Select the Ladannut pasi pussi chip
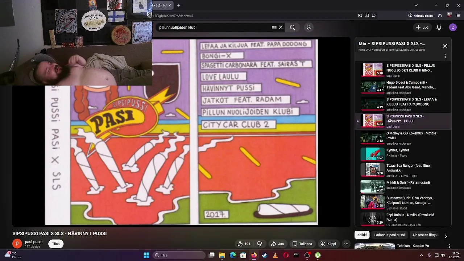The height and width of the screenshot is (261, 464). click(389, 235)
